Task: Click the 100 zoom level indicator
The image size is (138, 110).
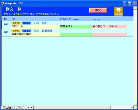Action: click(x=3, y=107)
